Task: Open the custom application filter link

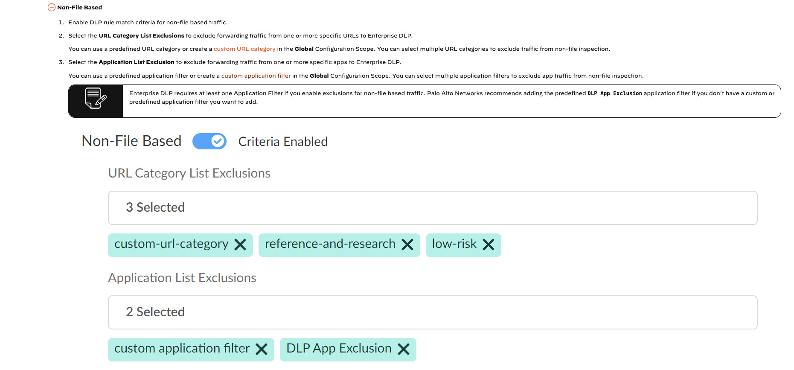Action: (x=256, y=76)
